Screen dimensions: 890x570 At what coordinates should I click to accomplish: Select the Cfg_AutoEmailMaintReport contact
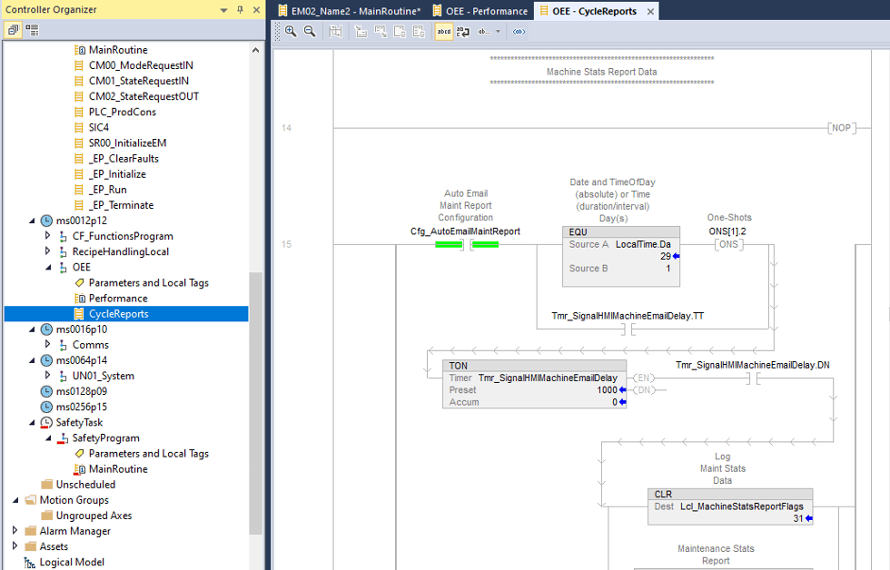coord(467,244)
